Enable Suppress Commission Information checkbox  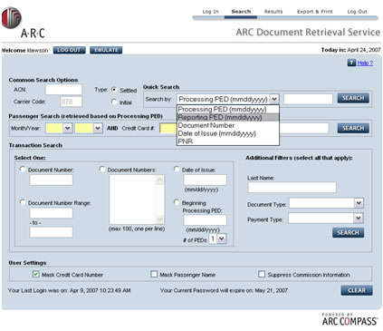click(262, 274)
